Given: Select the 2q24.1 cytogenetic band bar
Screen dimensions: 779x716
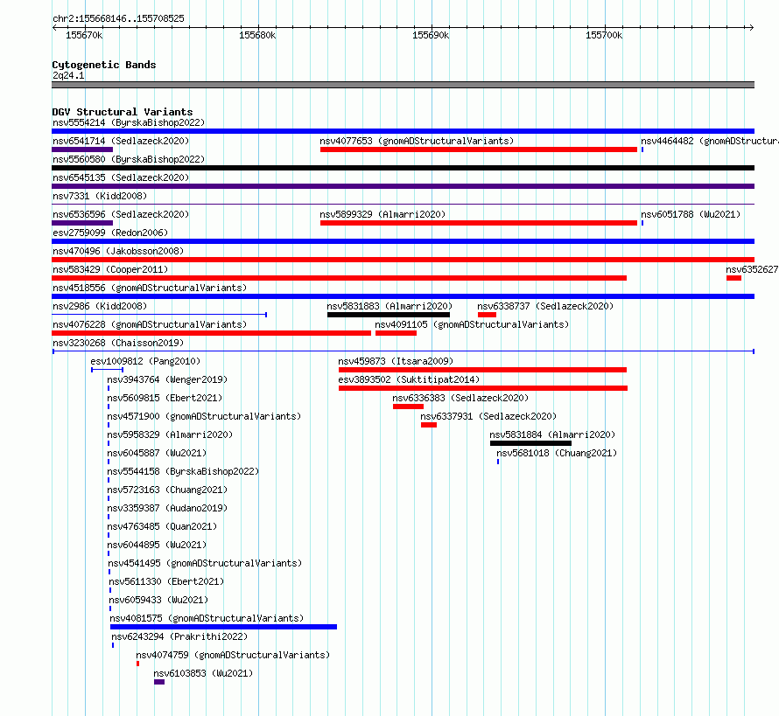Looking at the screenshot, I should (x=403, y=85).
